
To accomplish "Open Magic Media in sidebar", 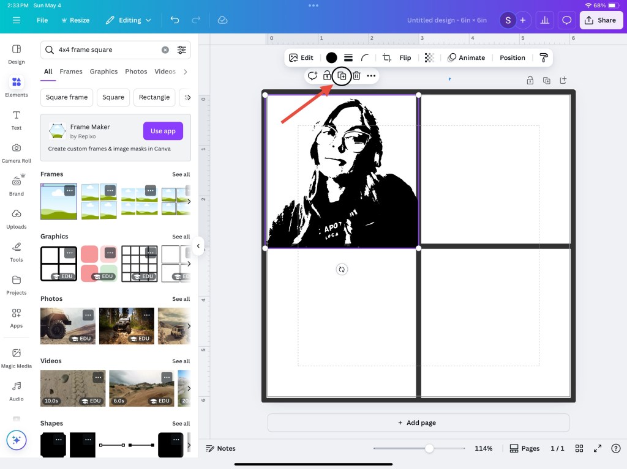I will click(17, 358).
